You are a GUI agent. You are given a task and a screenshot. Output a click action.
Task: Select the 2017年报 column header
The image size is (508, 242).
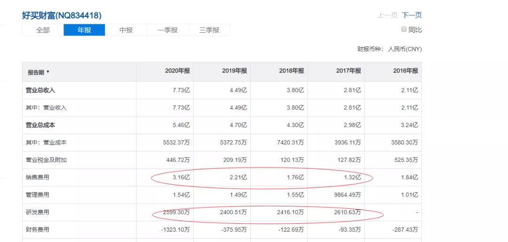[349, 71]
